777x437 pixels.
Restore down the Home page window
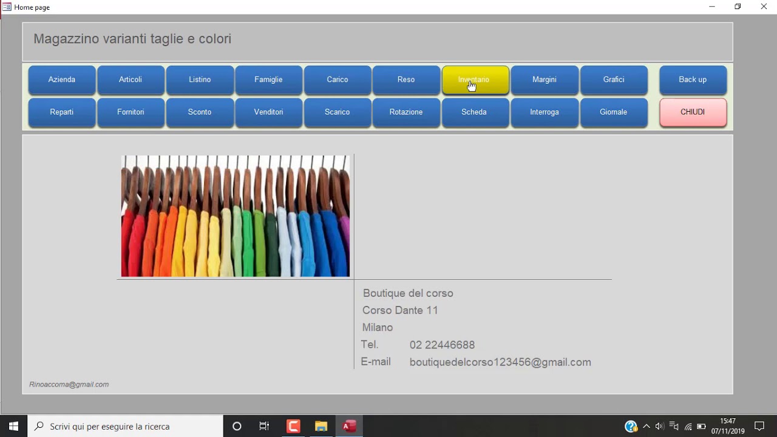pos(738,7)
